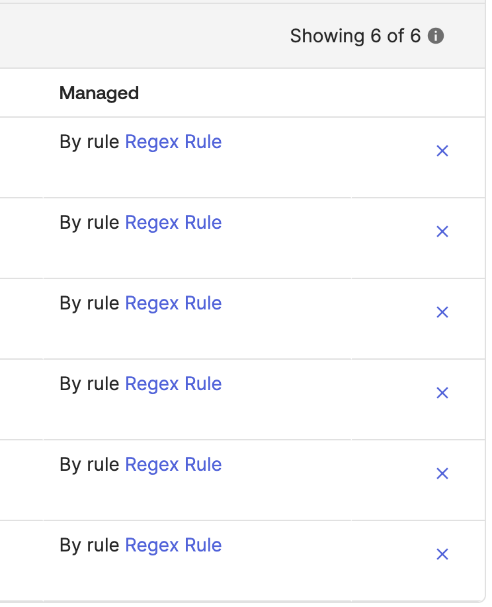Click the By rule text in third row

tap(89, 303)
